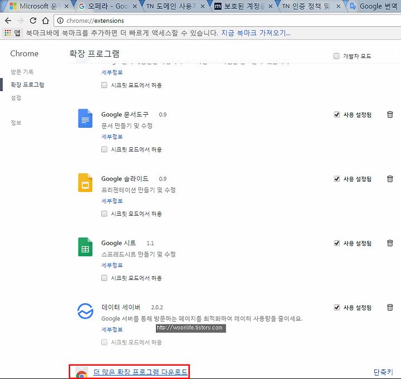Image resolution: width=401 pixels, height=379 pixels.
Task: Remove 데이터 세이버 with trash icon
Action: point(390,307)
